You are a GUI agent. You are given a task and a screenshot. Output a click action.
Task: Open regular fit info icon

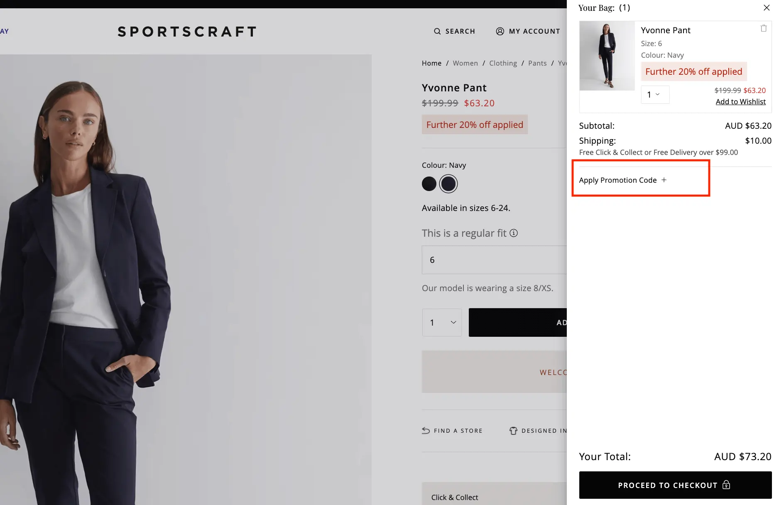pyautogui.click(x=514, y=233)
